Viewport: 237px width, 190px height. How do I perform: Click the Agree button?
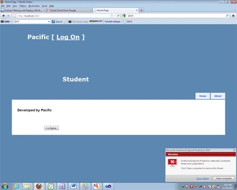(x=52, y=128)
